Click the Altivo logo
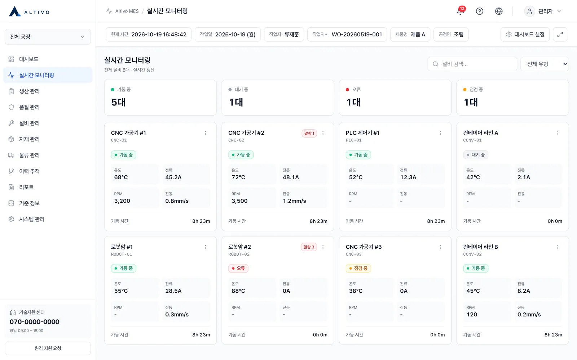Viewport: 577px width, 360px height. tap(30, 12)
